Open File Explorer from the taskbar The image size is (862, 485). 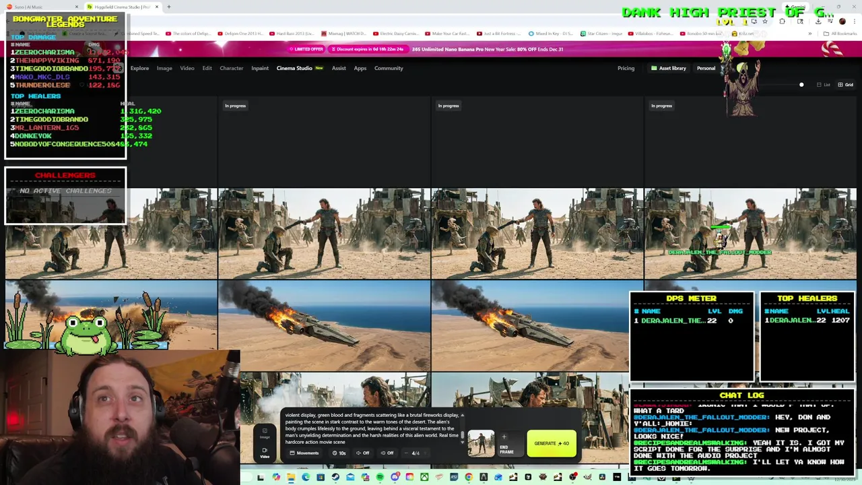tap(290, 477)
